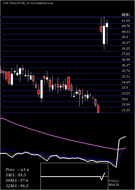The image size is (135, 190).
Task: Select the 33.8 price axis label
Action: coord(125,88)
